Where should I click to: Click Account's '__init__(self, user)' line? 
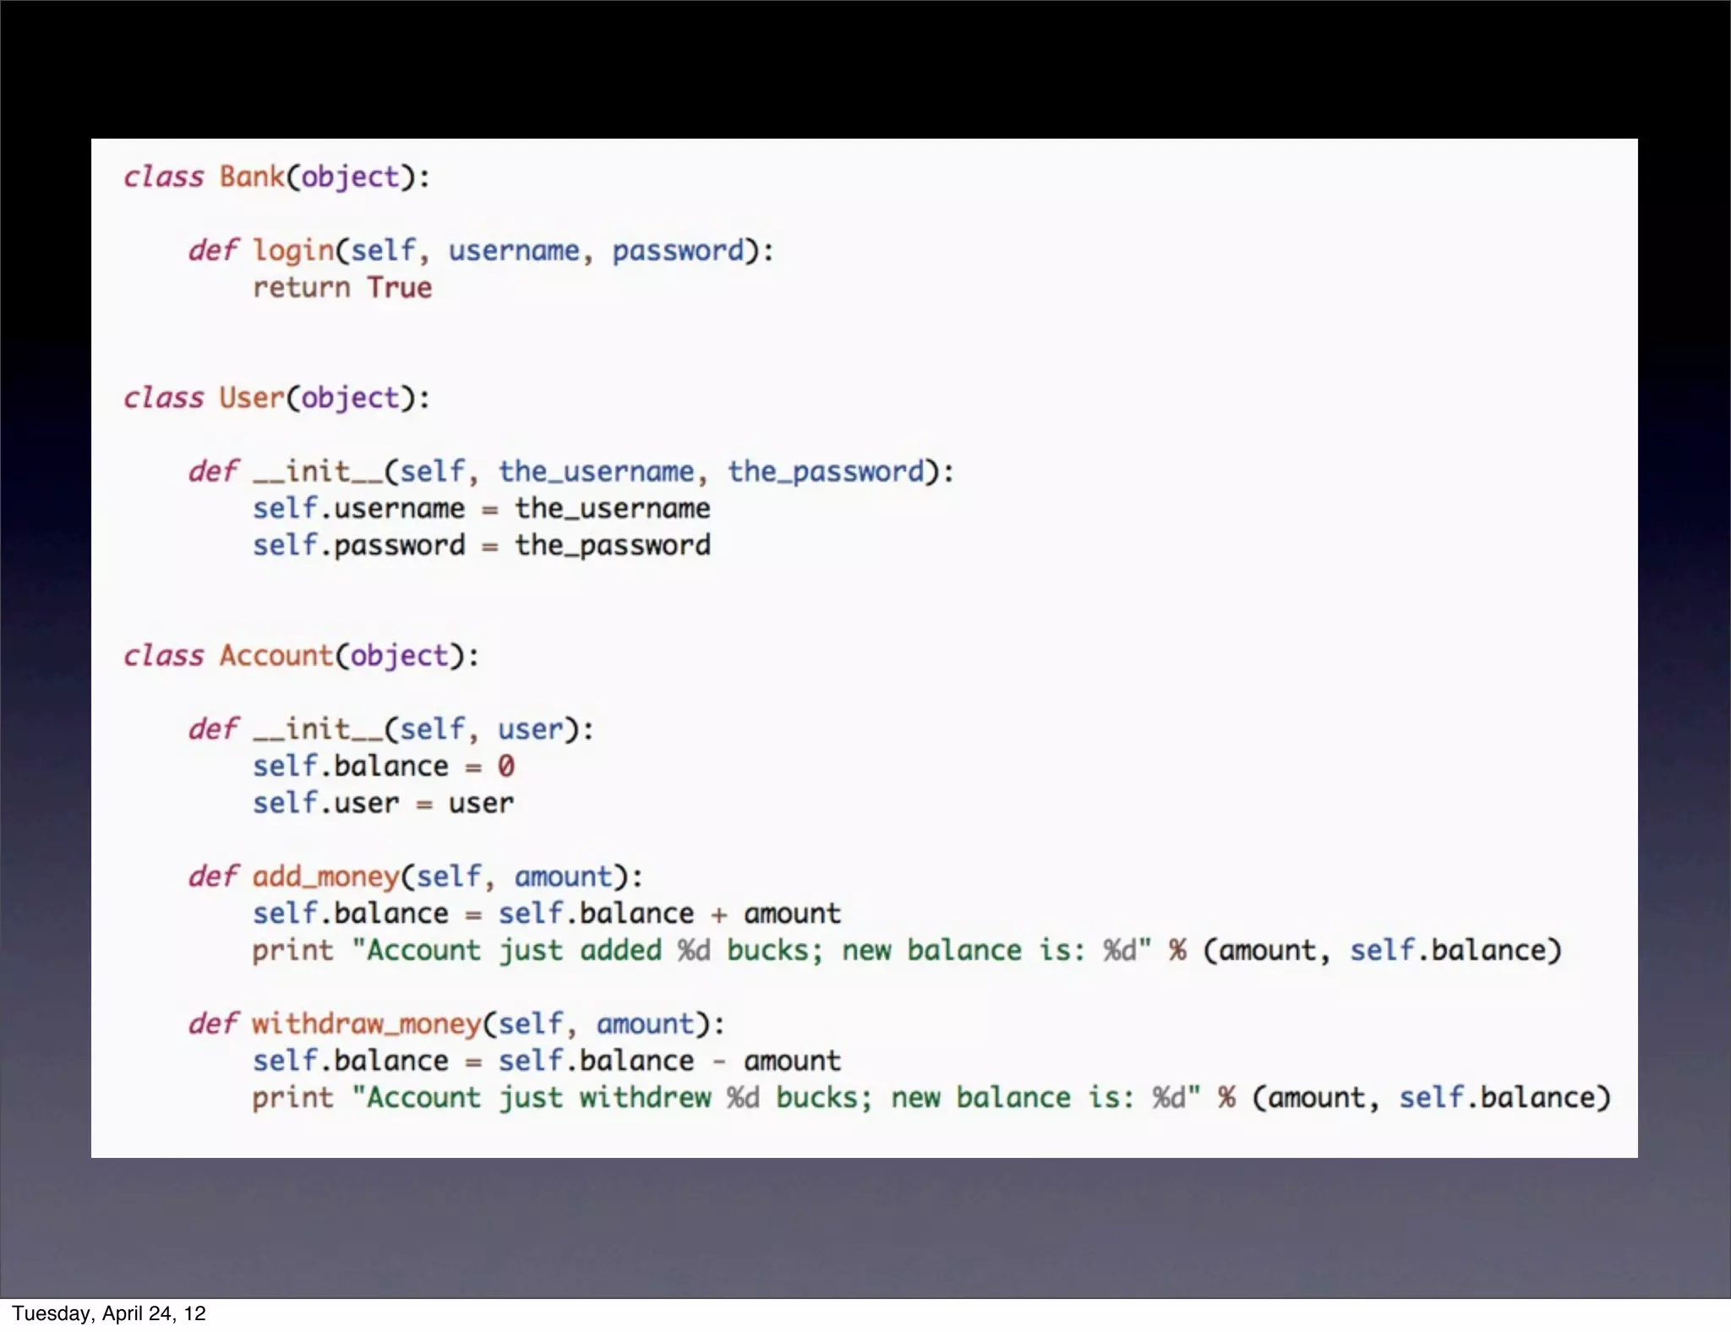coord(391,729)
